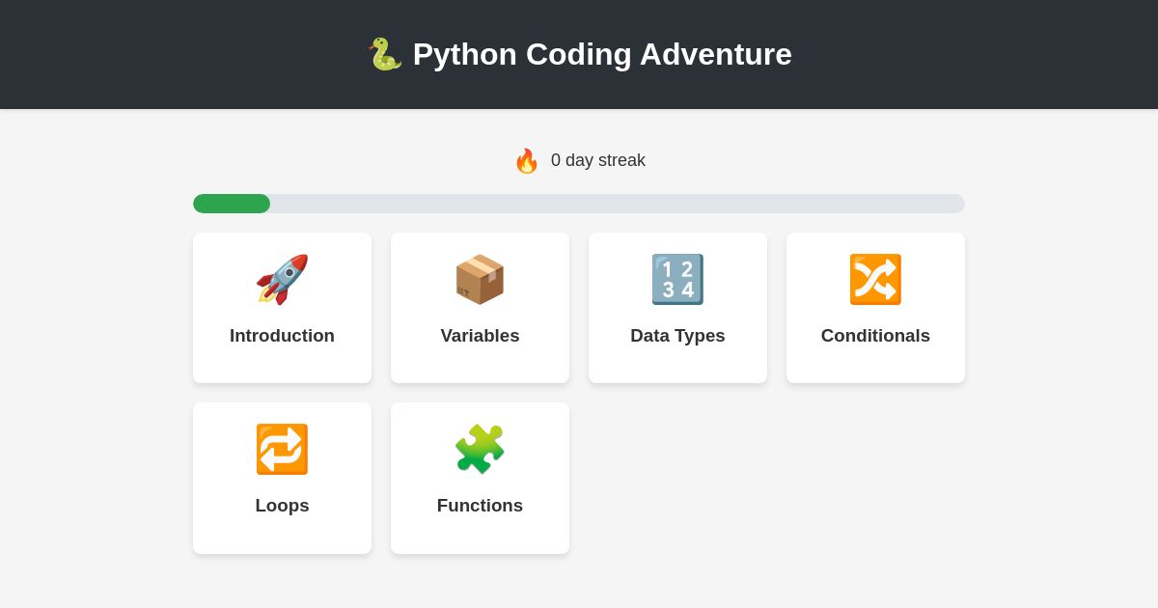Open the Functions lesson card
Image resolution: width=1158 pixels, height=608 pixels.
pos(480,477)
